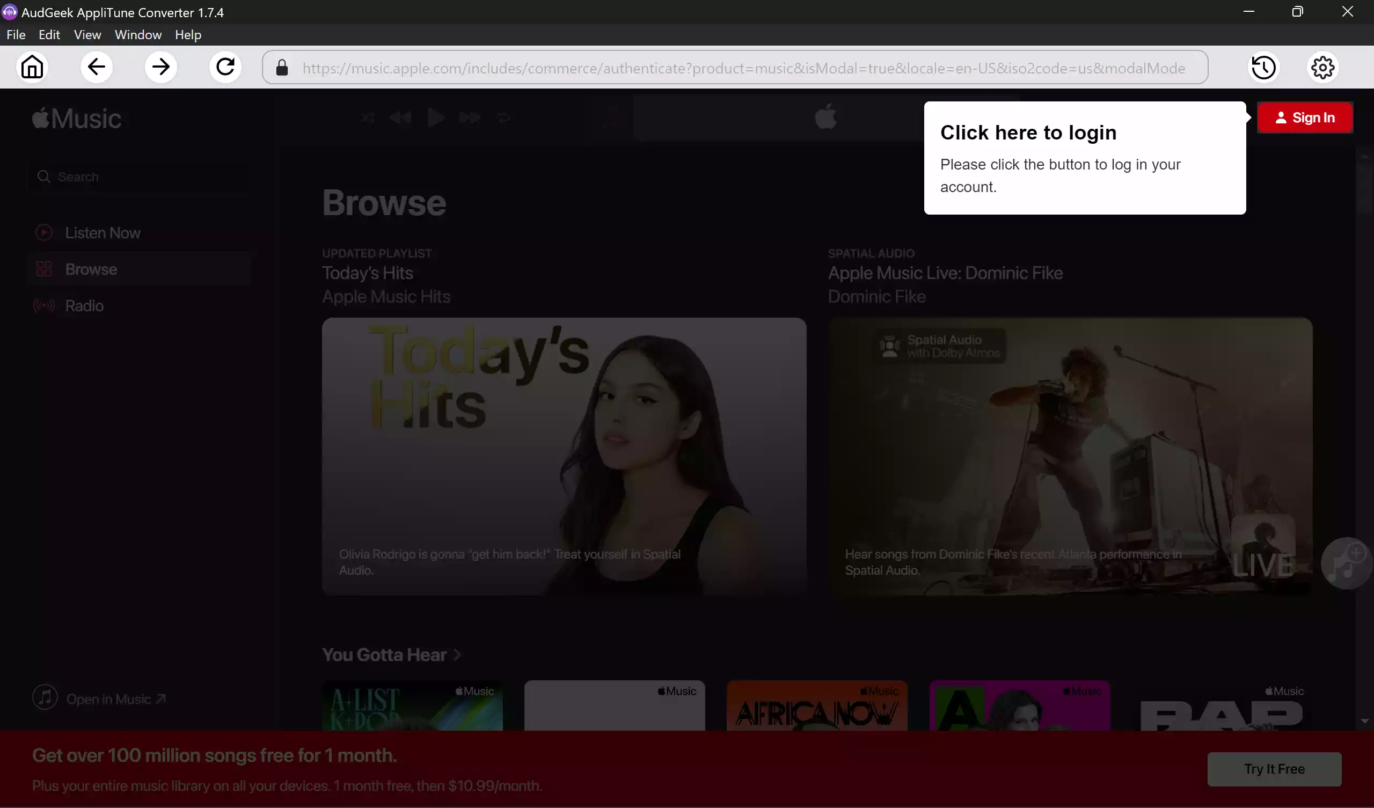The image size is (1374, 808).
Task: Navigate back with the left arrow
Action: (97, 67)
